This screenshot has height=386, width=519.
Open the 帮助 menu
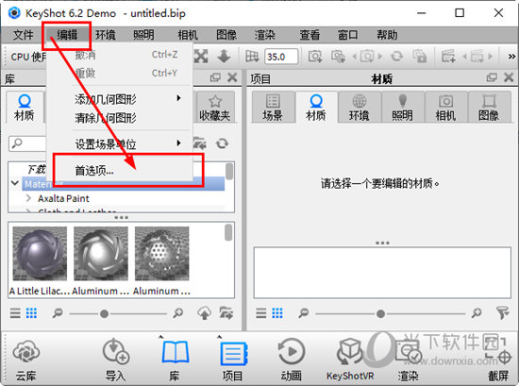click(387, 35)
